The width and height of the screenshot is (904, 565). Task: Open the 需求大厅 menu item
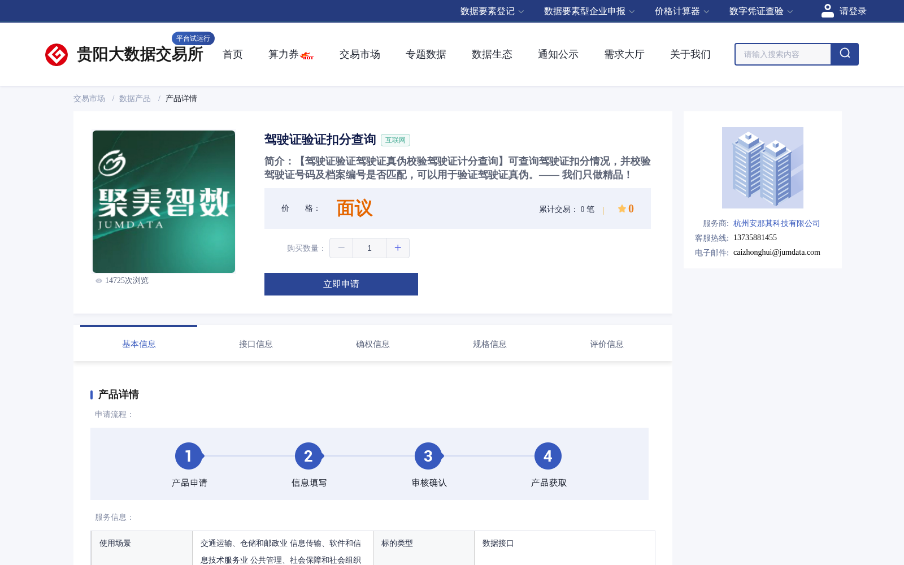coord(624,54)
